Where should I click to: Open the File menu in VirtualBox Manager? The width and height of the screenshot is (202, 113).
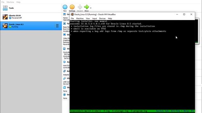coord(3,2)
